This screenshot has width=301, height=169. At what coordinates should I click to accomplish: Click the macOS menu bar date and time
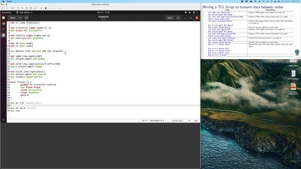pos(290,1)
